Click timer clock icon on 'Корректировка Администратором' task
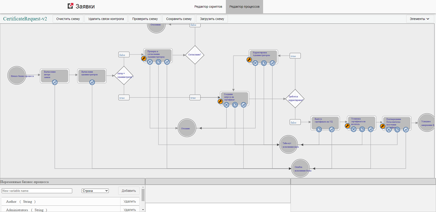The height and width of the screenshot is (212, 436). point(264,63)
